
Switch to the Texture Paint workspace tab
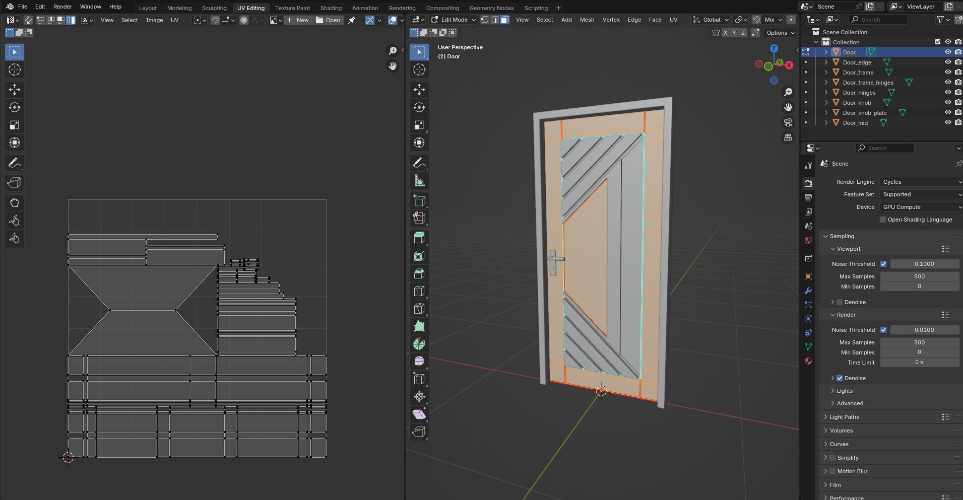(292, 8)
